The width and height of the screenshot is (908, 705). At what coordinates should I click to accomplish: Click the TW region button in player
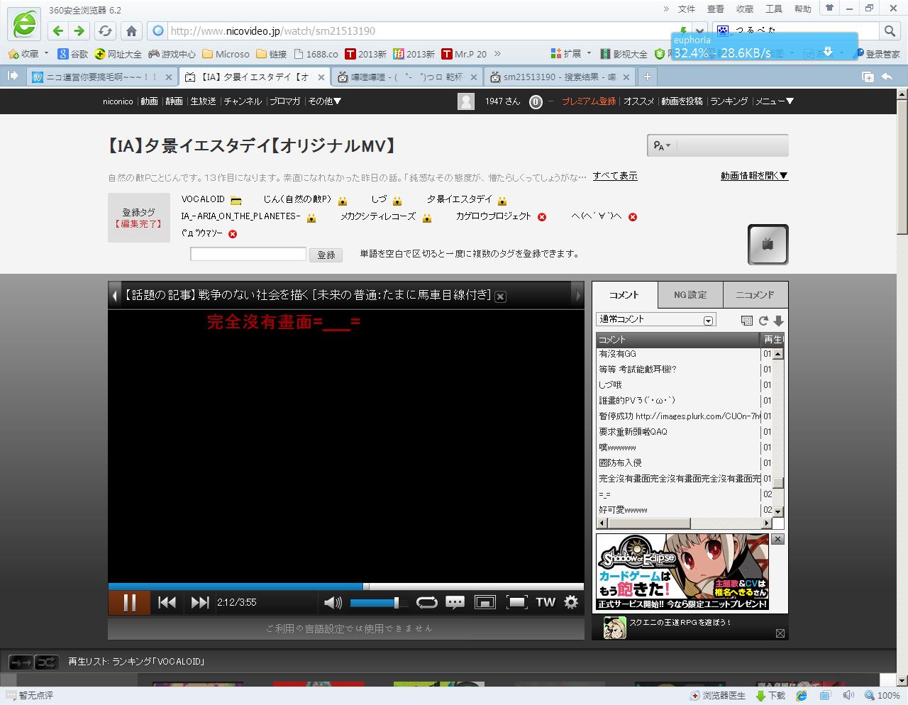tap(546, 602)
